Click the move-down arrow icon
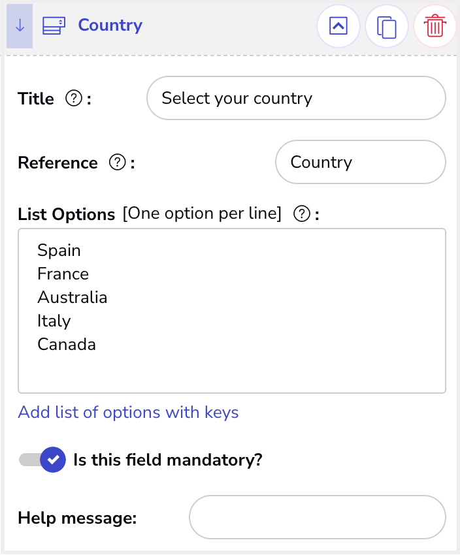This screenshot has height=555, width=460. pos(20,26)
